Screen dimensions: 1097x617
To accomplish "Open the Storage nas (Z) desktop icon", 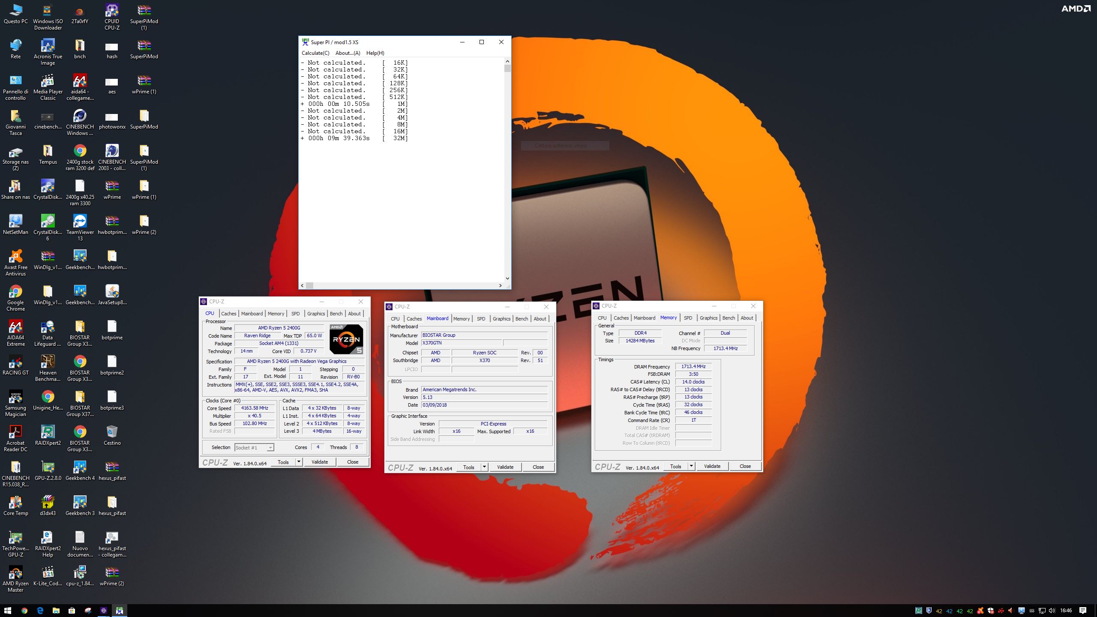I will (x=15, y=157).
